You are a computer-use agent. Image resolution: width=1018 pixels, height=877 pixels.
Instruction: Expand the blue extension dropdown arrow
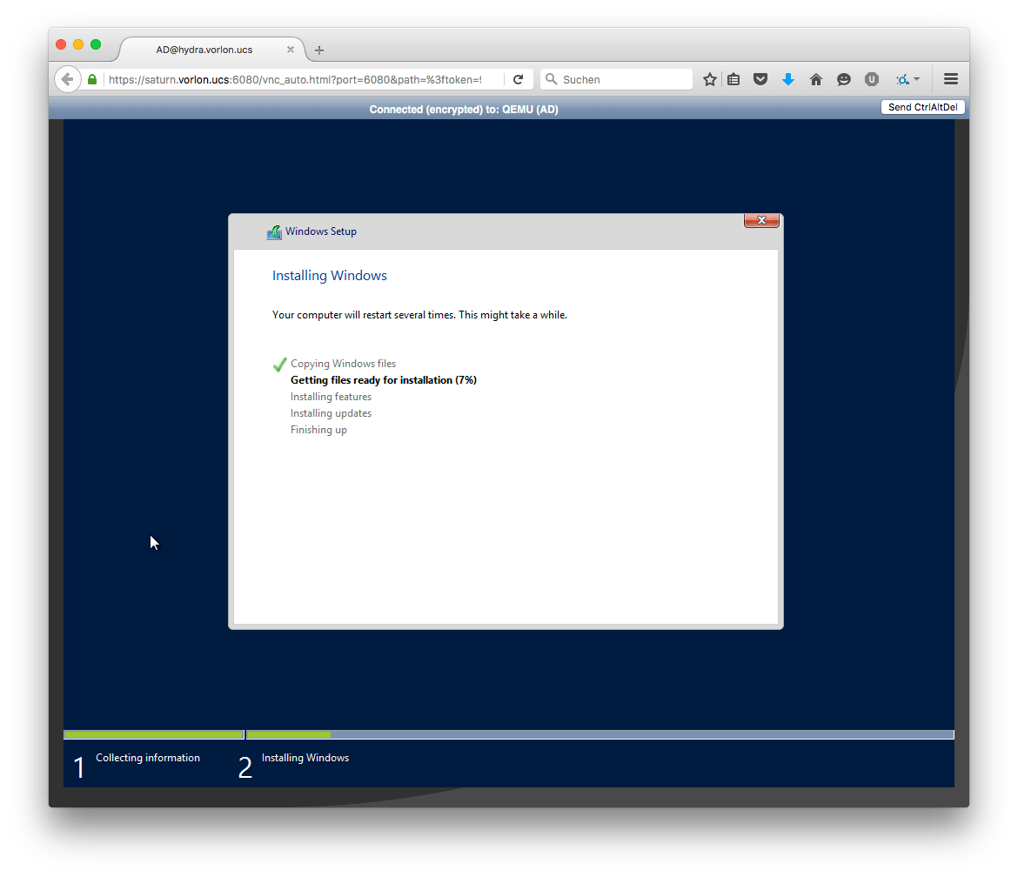[916, 79]
